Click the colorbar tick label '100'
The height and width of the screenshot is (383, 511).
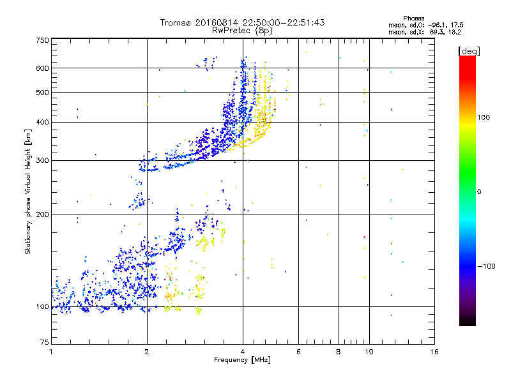(484, 117)
